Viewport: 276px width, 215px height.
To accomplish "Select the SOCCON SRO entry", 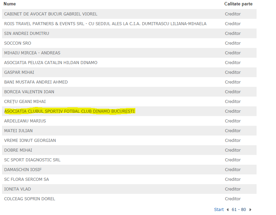I will [17, 43].
